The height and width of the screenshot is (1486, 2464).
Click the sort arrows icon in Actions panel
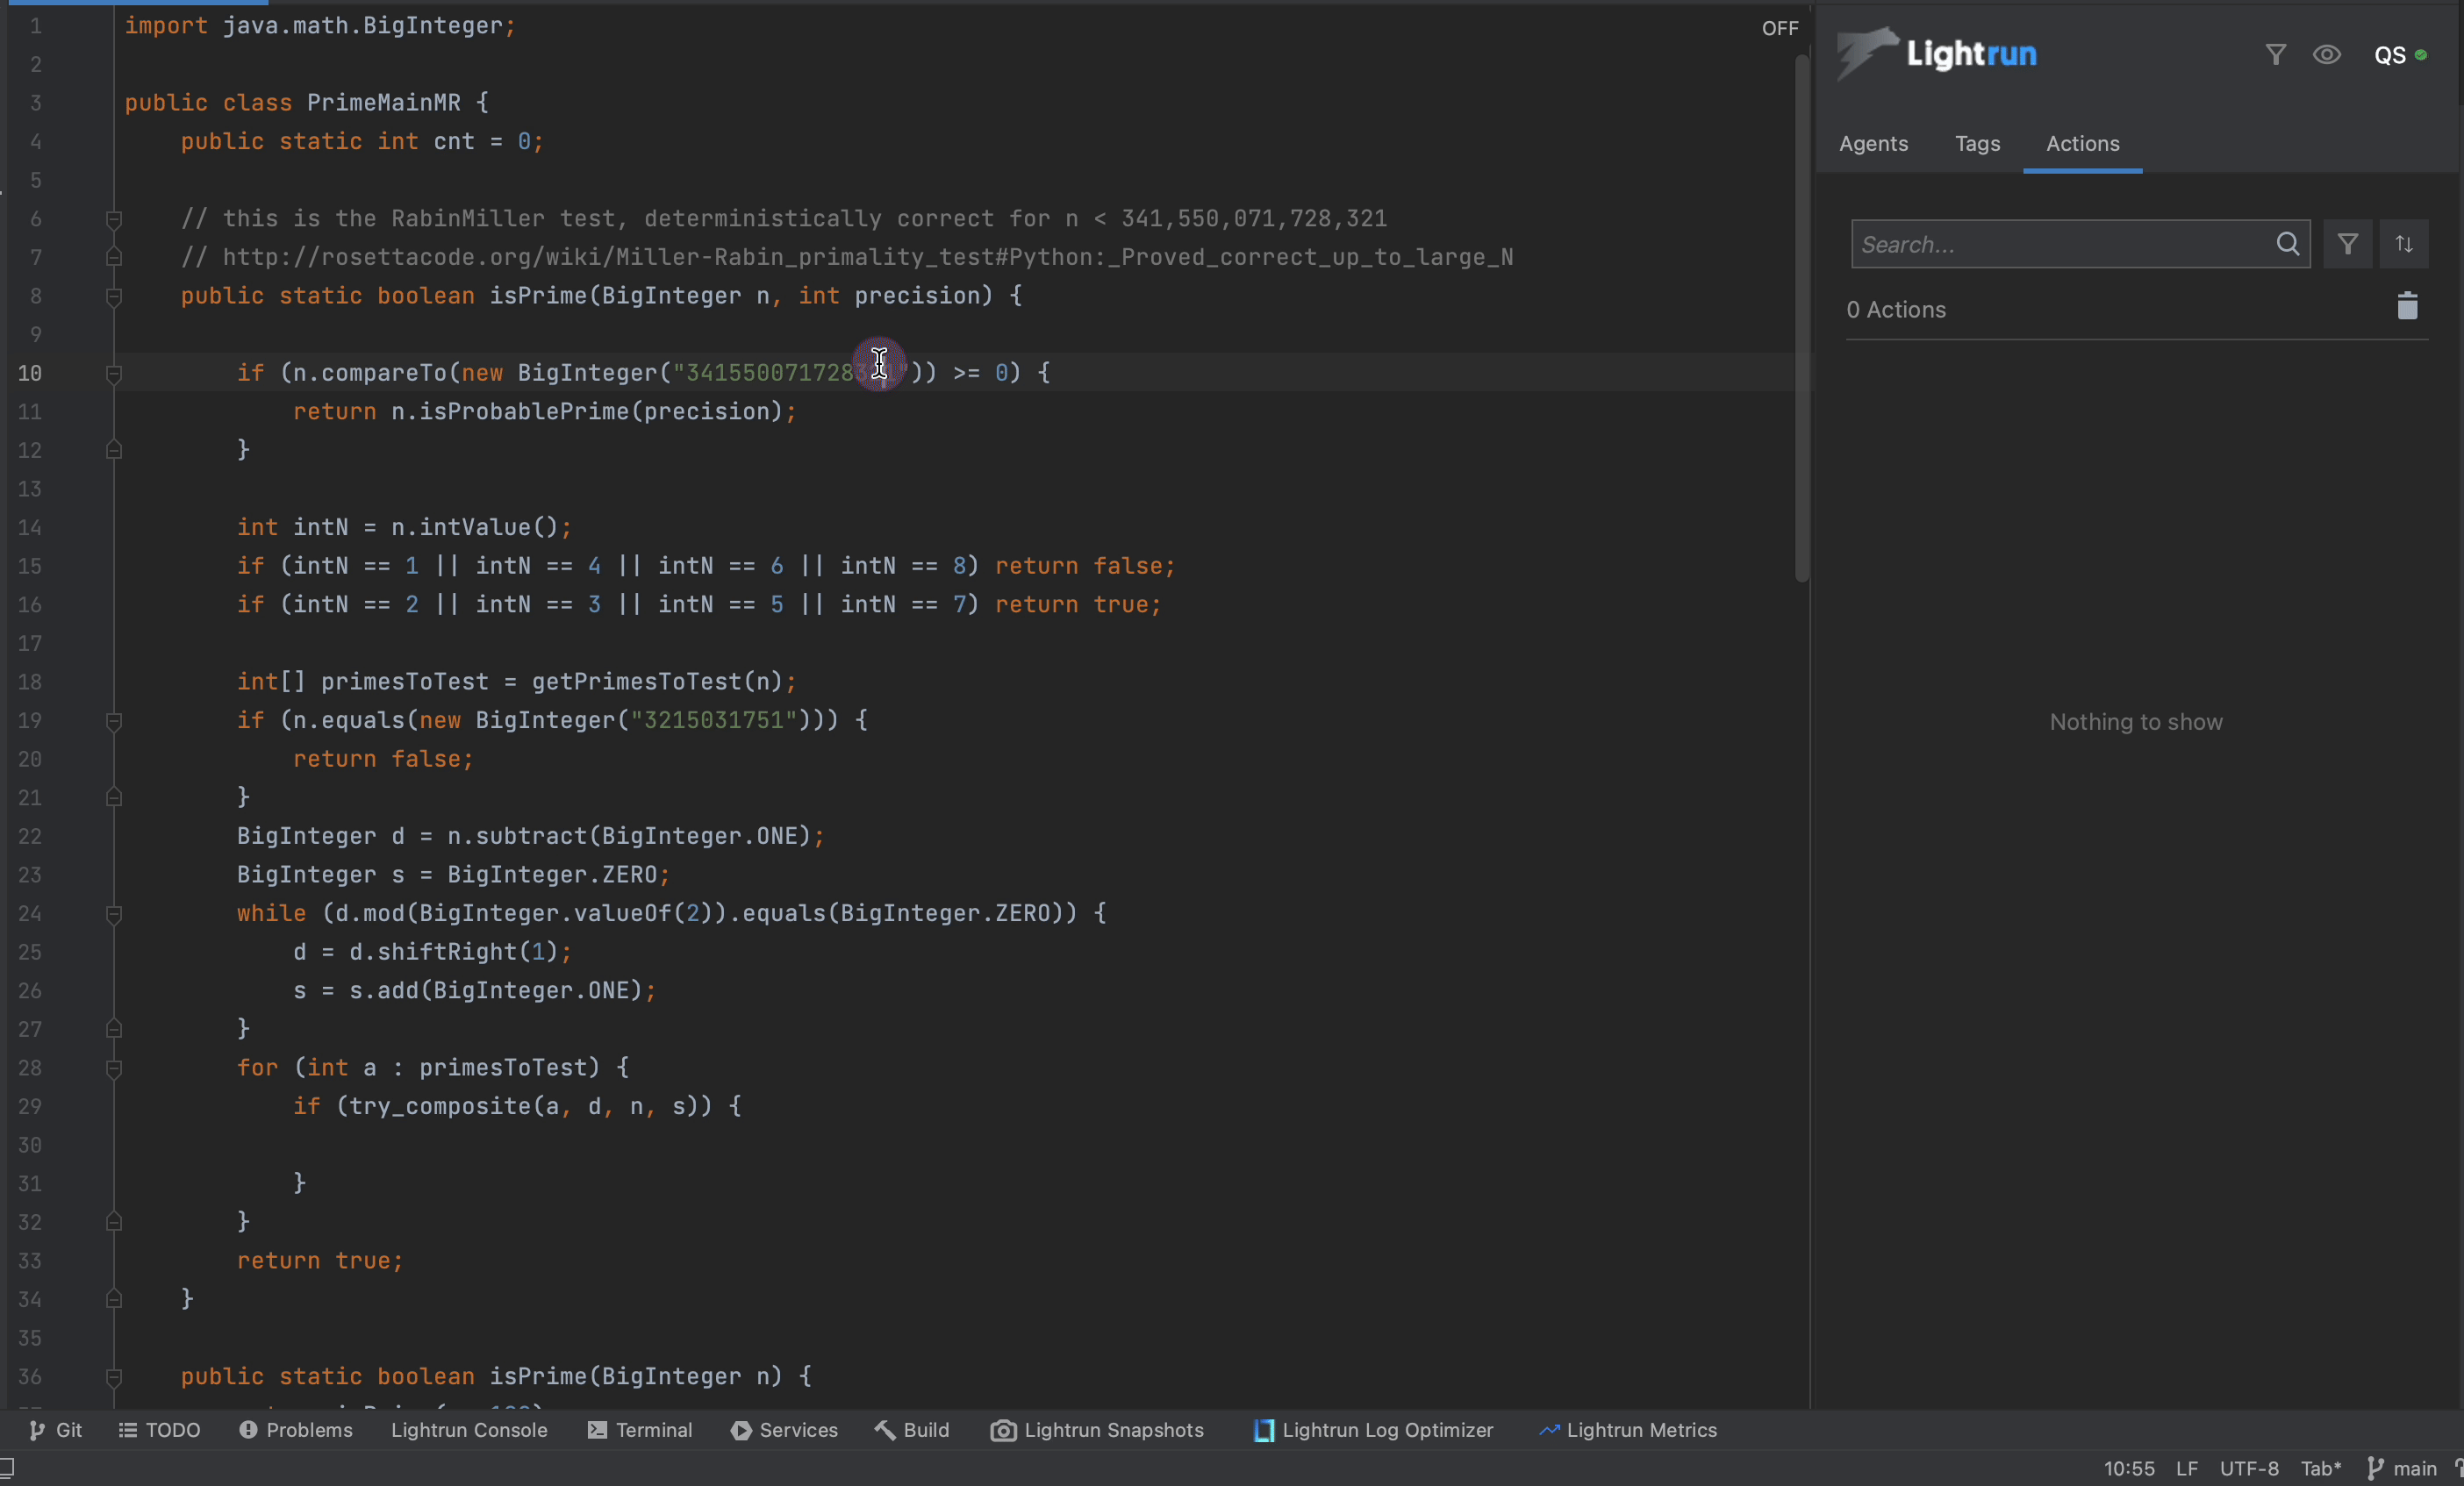(2404, 244)
